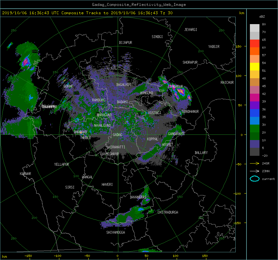Click the Gadag Composite Reflectivity title text

139,5
